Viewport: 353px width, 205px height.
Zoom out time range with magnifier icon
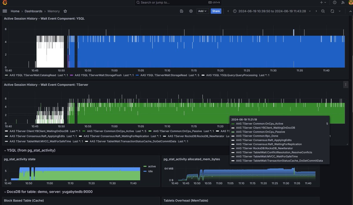[323, 11]
